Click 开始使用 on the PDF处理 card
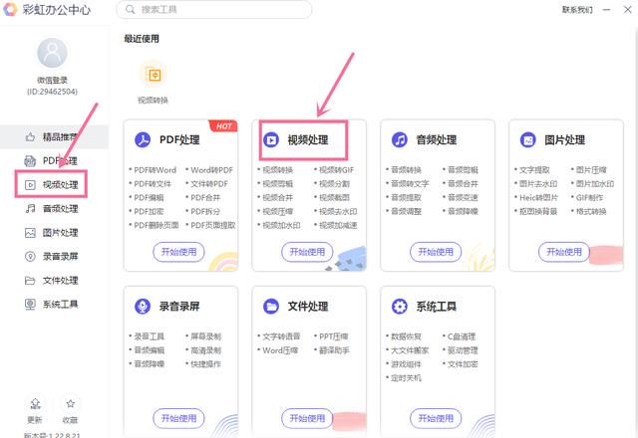 point(178,252)
